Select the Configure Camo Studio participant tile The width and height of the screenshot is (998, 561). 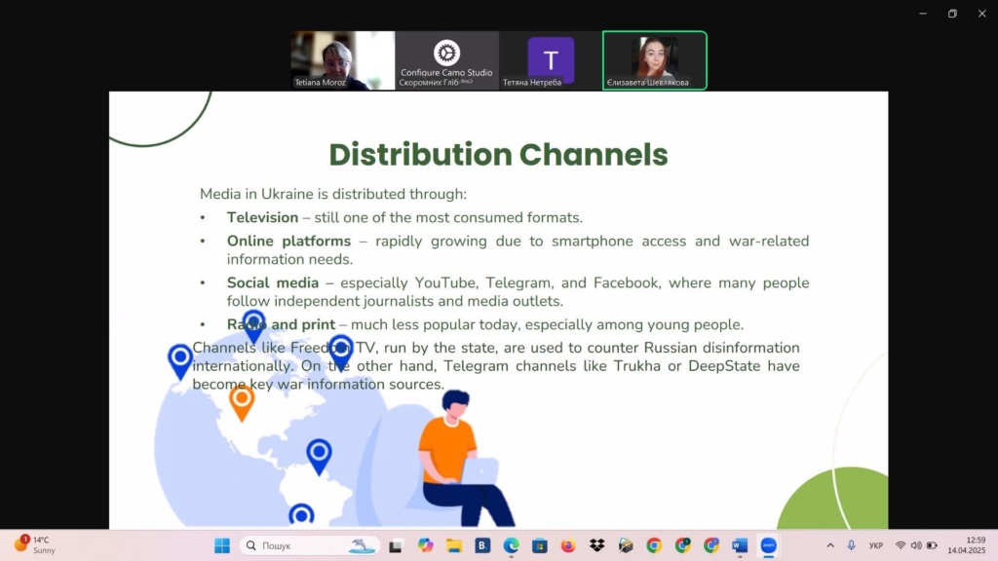coord(446,60)
